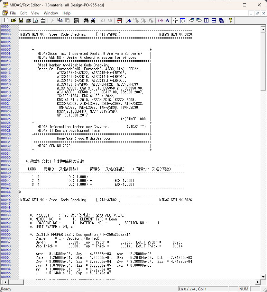Image resolution: width=267 pixels, height=292 pixels.
Task: Clear all bookmarks flag icon
Action: (x=151, y=20)
